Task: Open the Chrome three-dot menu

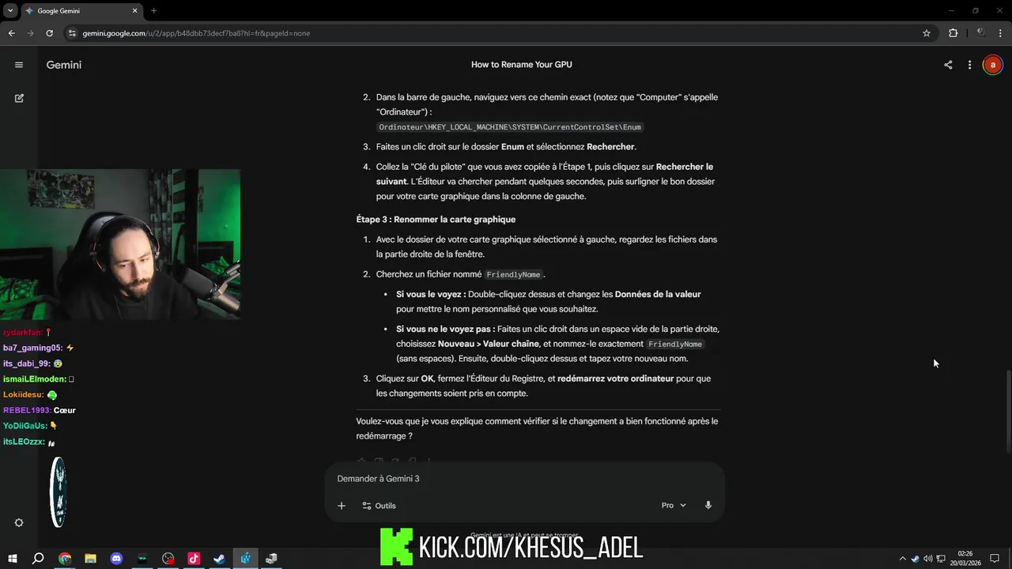Action: tap(1001, 33)
